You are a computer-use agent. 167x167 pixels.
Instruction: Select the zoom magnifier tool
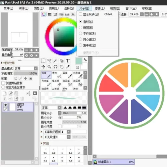pos(49,67)
